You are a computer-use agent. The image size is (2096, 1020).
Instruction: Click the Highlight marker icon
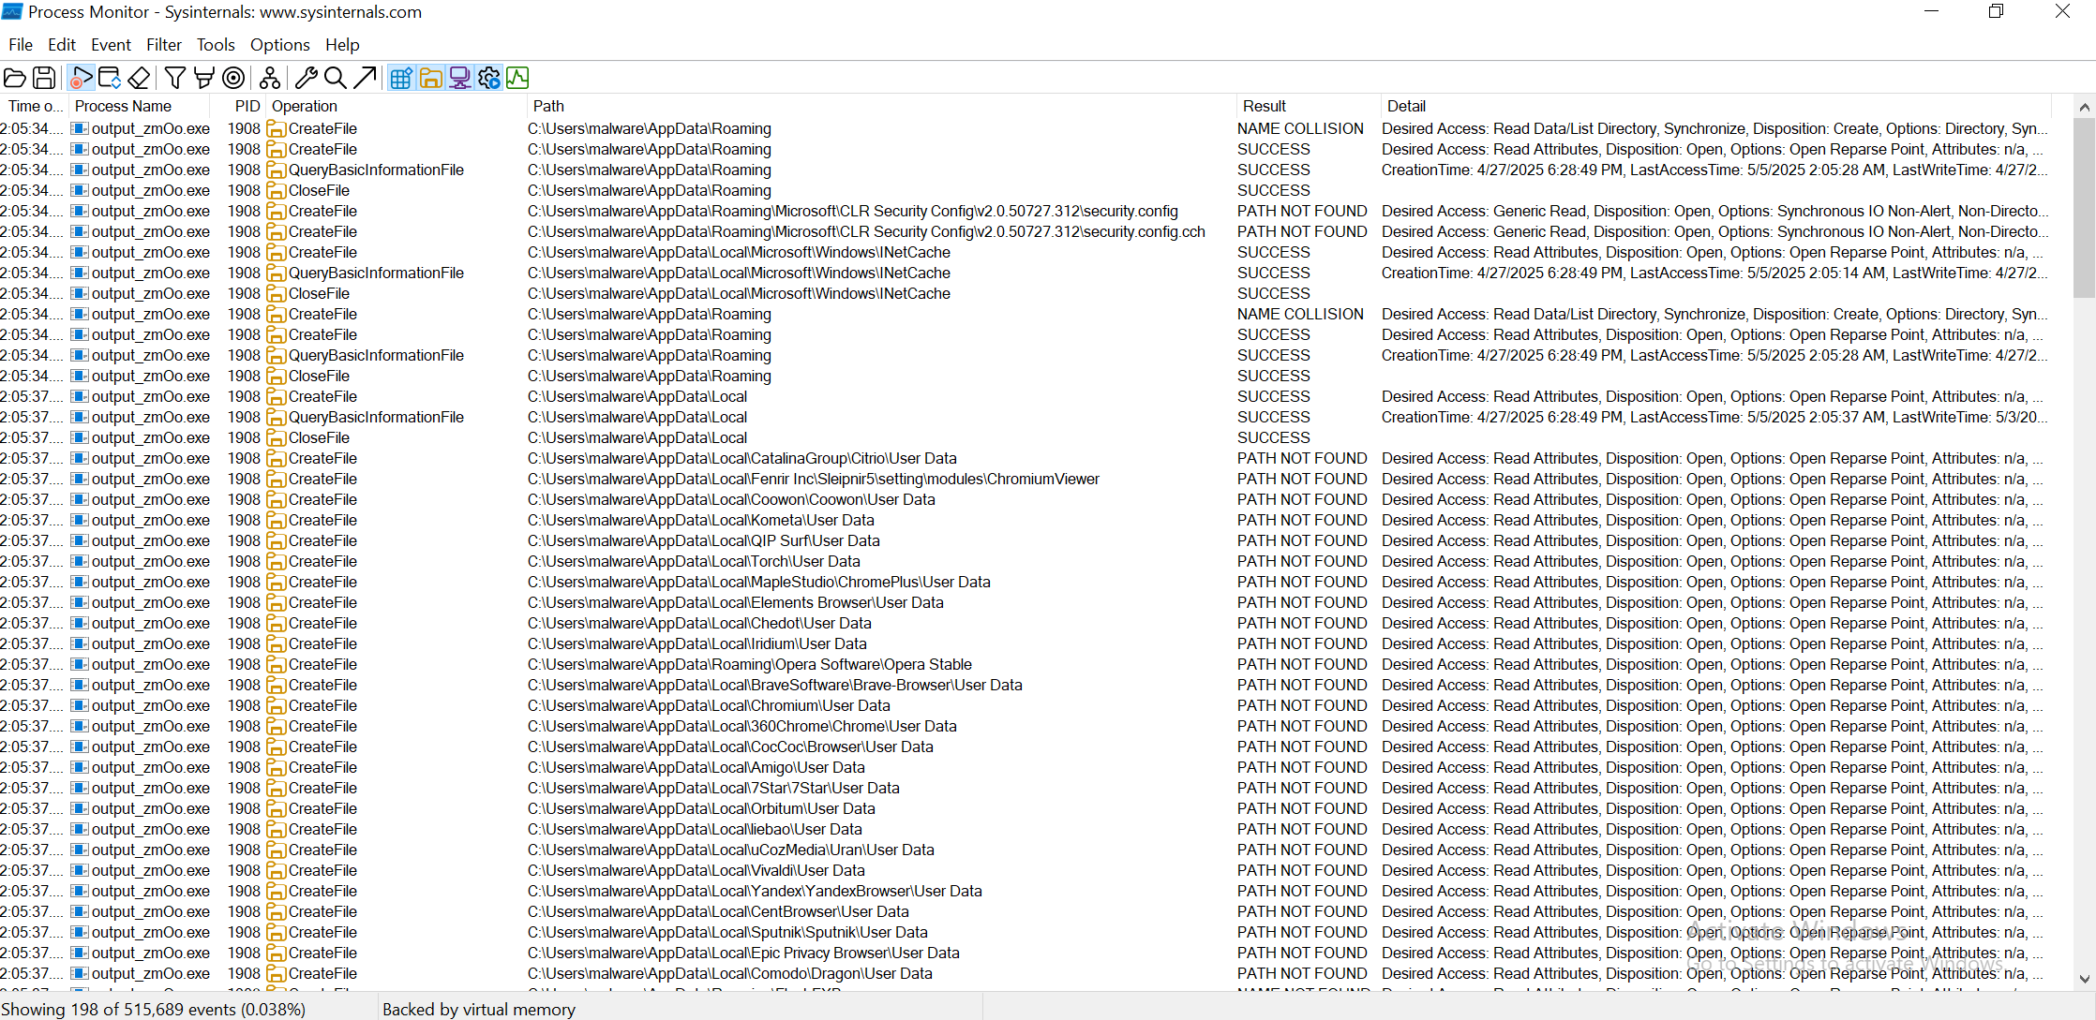coord(203,78)
